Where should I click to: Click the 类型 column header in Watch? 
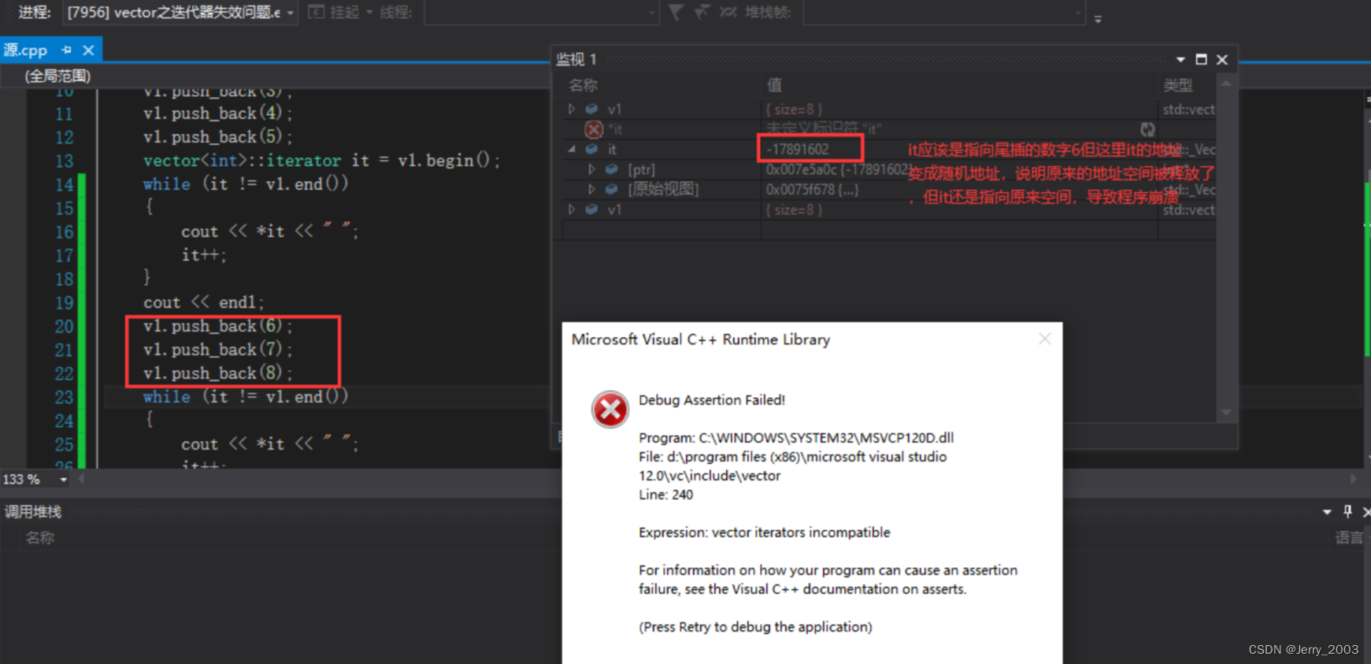click(1178, 85)
